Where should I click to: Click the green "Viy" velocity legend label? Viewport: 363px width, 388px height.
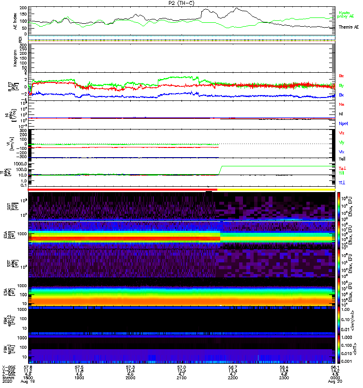point(342,143)
